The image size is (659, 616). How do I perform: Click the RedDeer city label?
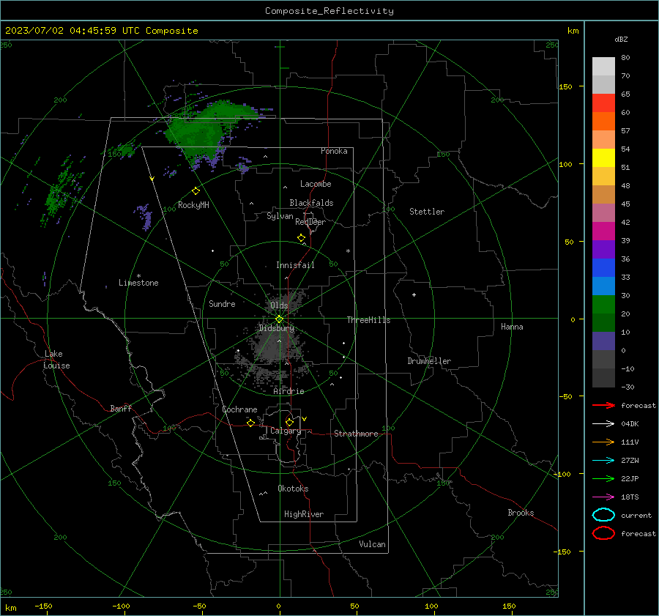coord(310,222)
